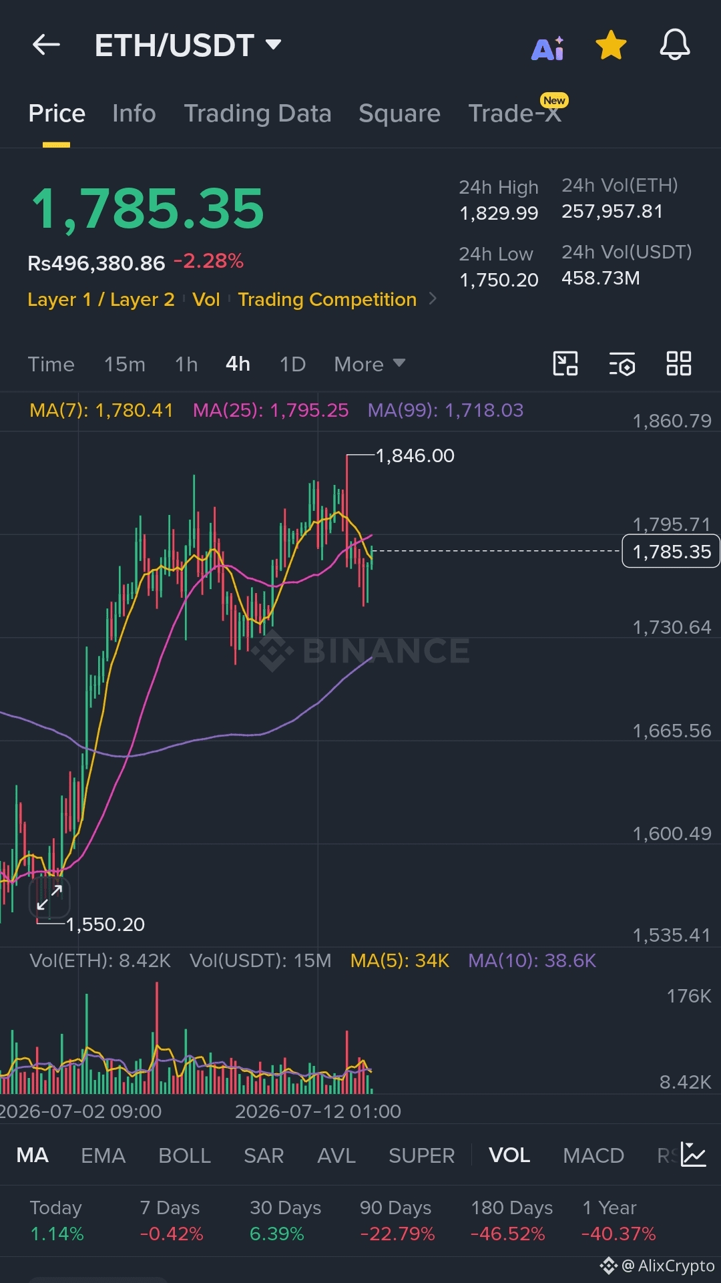721x1283 pixels.
Task: Open the AI analysis icon
Action: [x=548, y=48]
